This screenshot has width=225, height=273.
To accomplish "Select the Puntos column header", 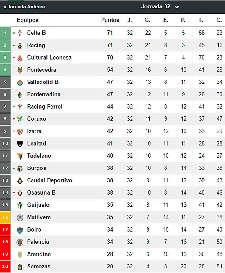I will 110,20.
